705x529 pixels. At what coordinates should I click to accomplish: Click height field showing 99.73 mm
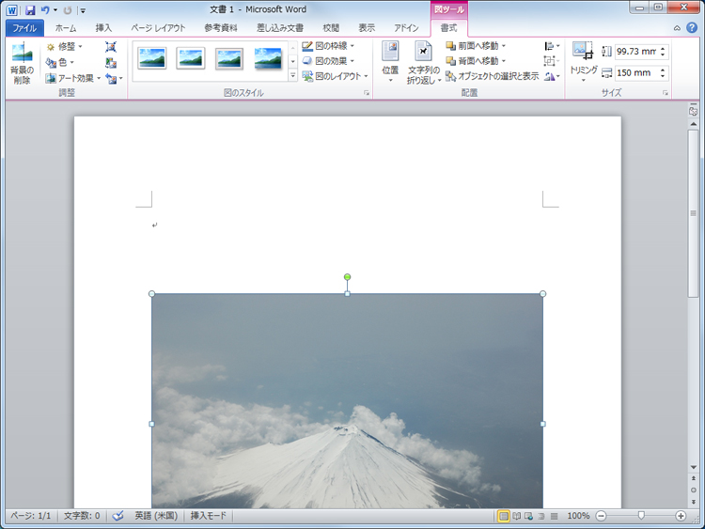coord(636,52)
